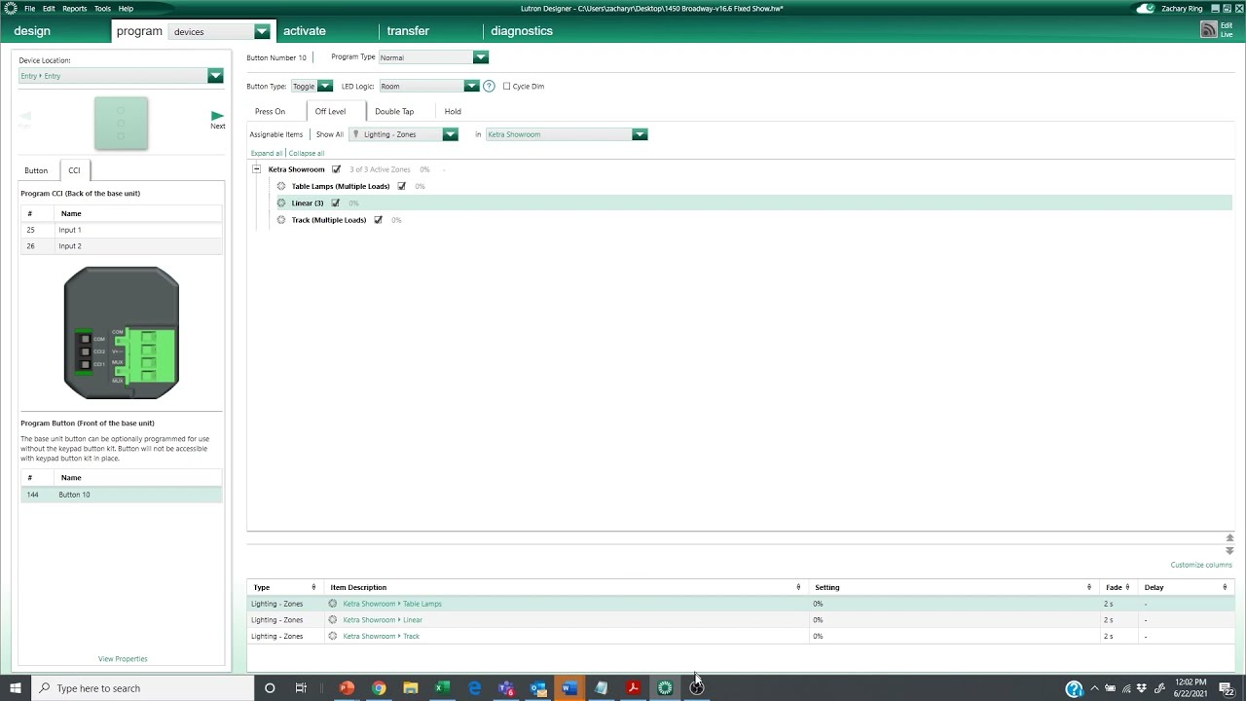
Task: Open Outlook from taskbar
Action: click(538, 688)
